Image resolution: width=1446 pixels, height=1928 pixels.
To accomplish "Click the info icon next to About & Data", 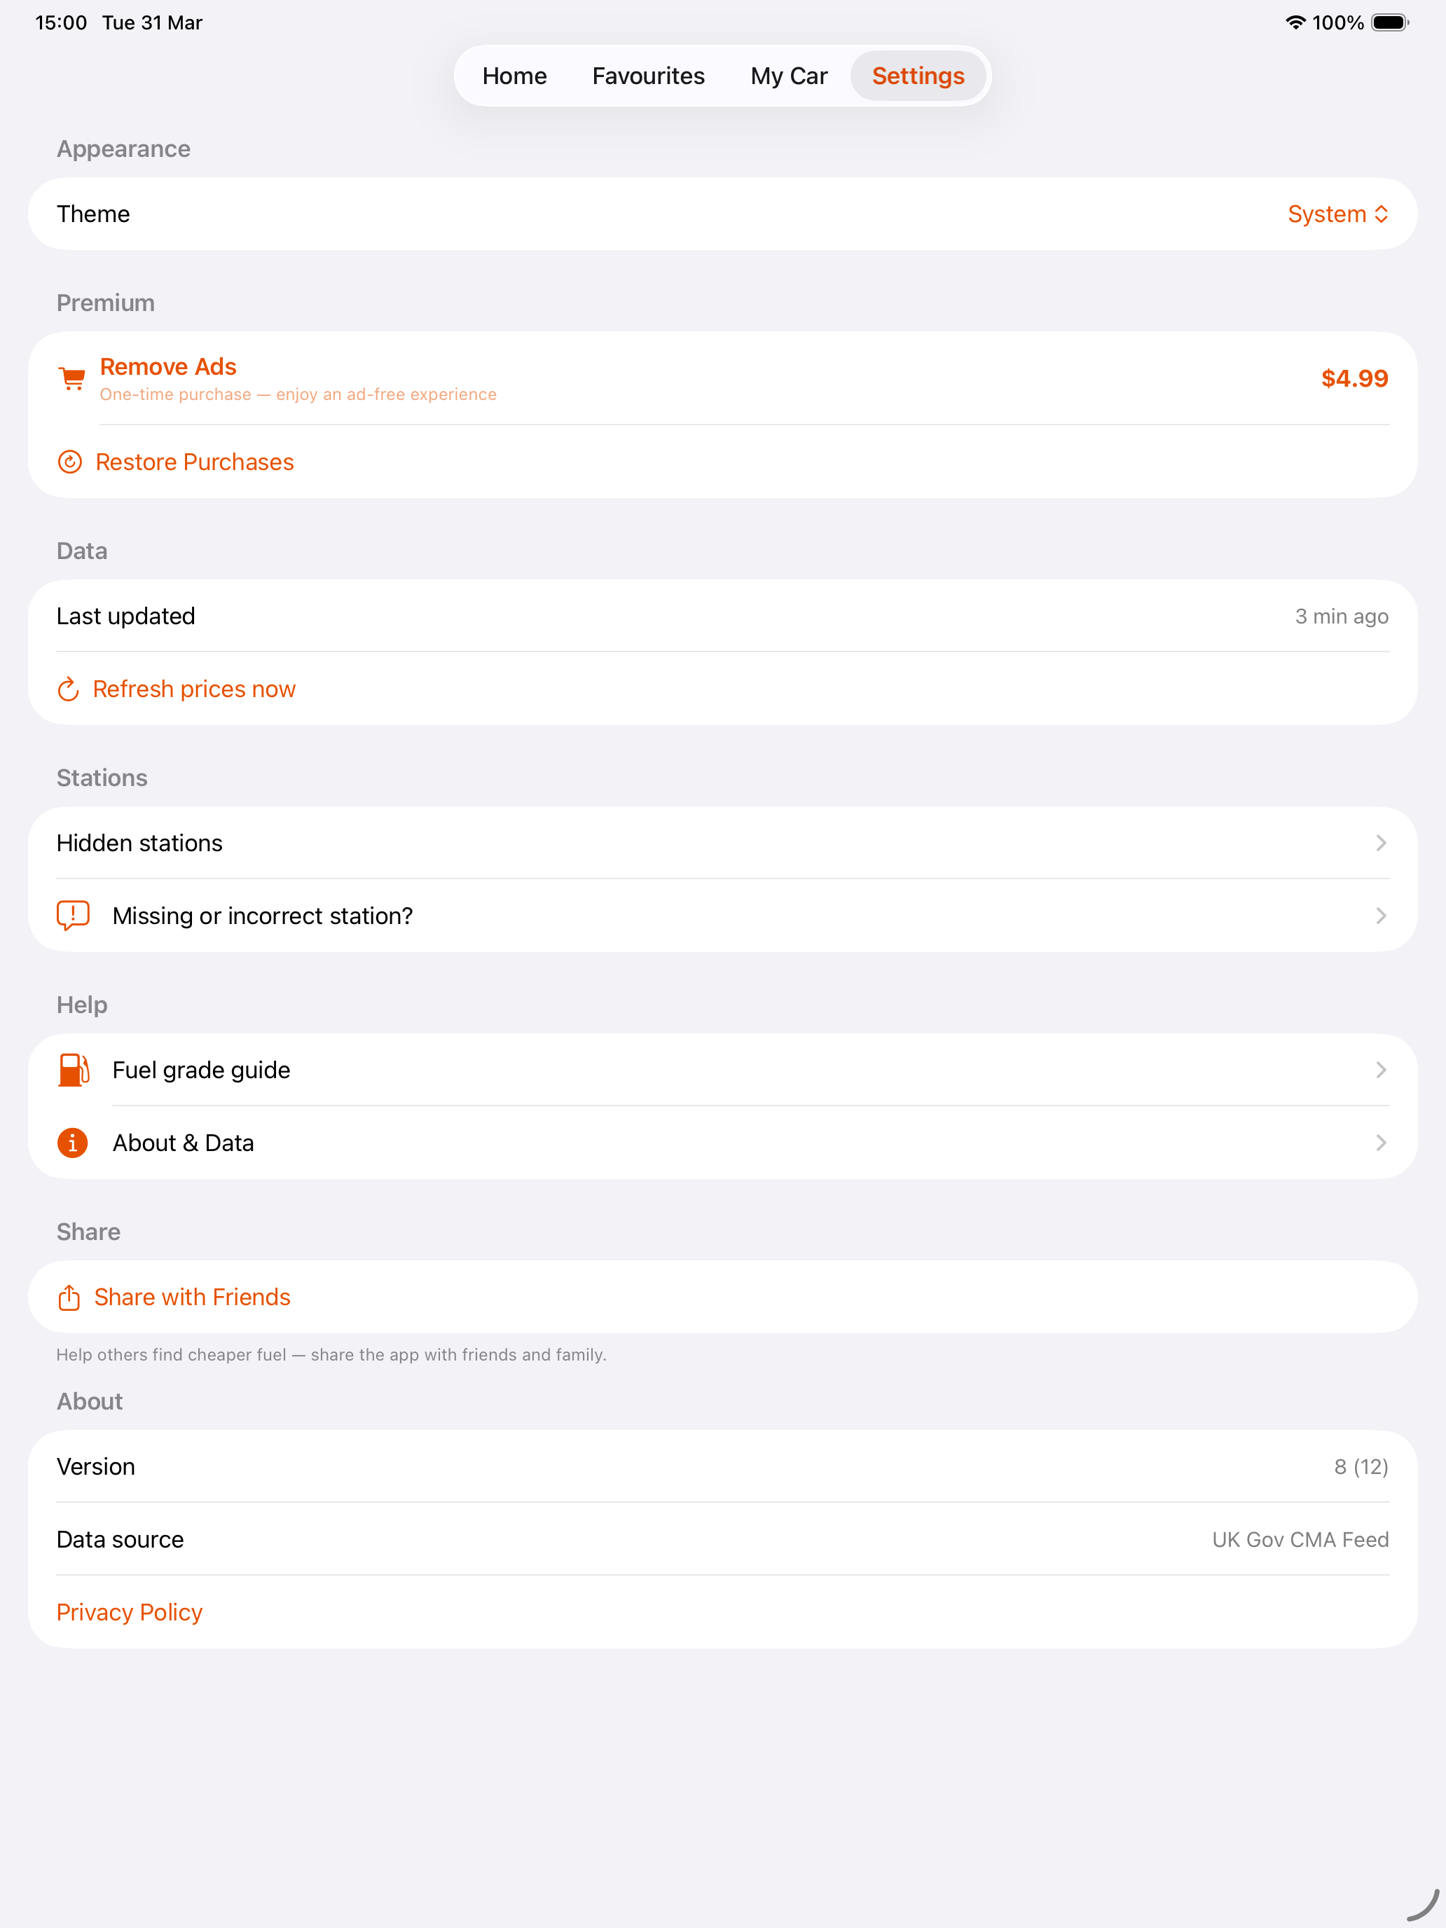I will click(x=72, y=1143).
